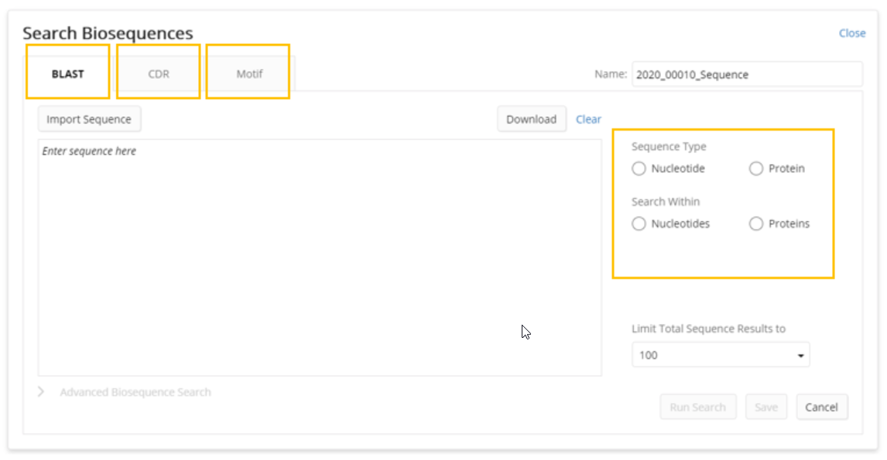The image size is (887, 460).
Task: Click the Download button
Action: [x=531, y=119]
